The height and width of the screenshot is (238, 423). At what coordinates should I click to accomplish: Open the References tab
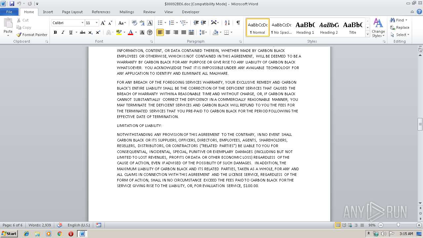click(101, 12)
